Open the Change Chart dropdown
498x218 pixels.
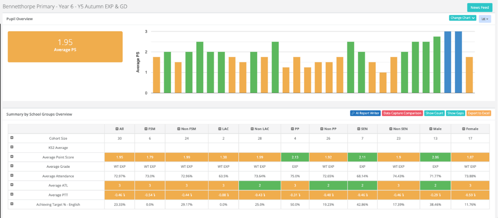click(x=463, y=18)
